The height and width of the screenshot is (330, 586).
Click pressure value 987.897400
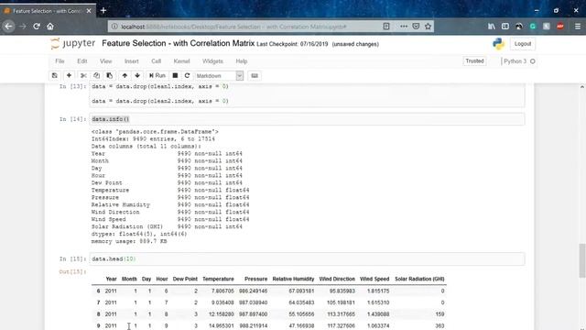point(254,314)
